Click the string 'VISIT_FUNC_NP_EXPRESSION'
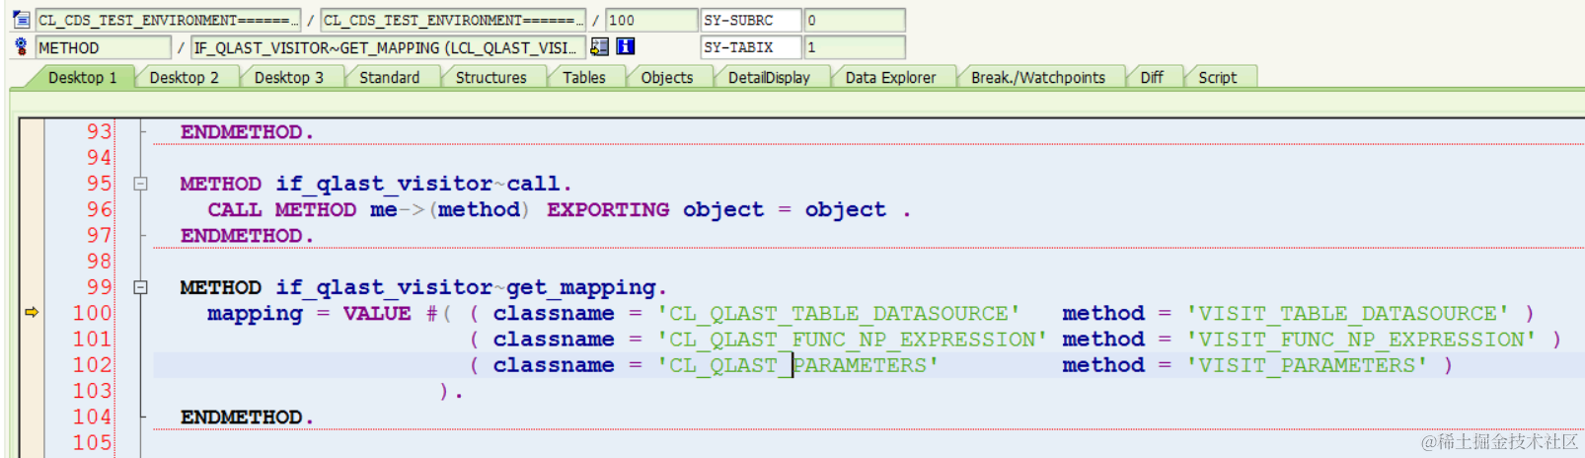Image resolution: width=1585 pixels, height=458 pixels. coord(1361,340)
